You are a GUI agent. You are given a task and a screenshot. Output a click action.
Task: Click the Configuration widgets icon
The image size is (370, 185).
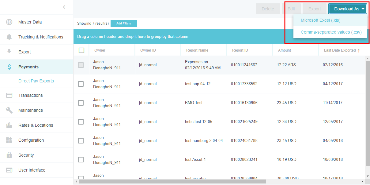pos(9,140)
